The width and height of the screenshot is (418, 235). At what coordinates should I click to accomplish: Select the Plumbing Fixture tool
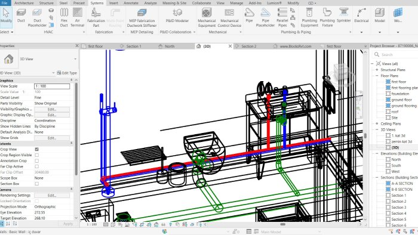(x=327, y=17)
